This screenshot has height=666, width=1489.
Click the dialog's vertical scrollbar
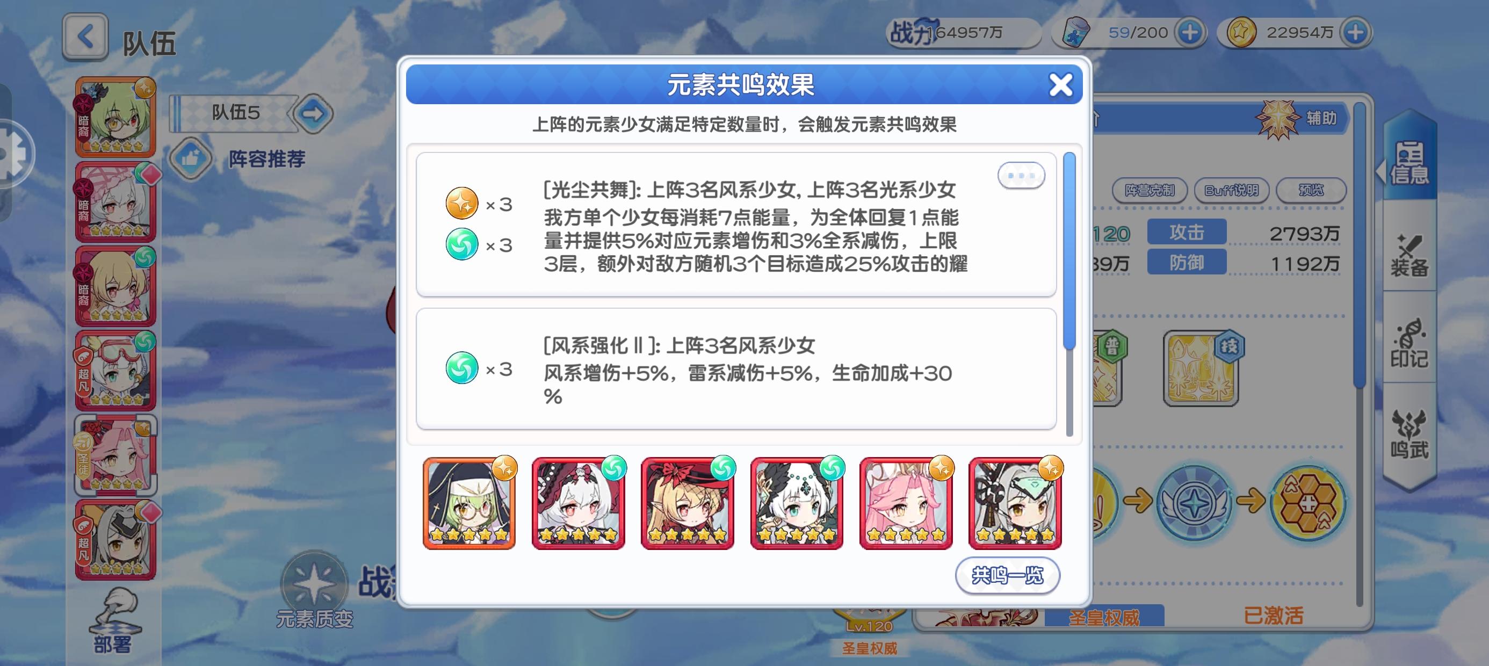(x=1069, y=294)
